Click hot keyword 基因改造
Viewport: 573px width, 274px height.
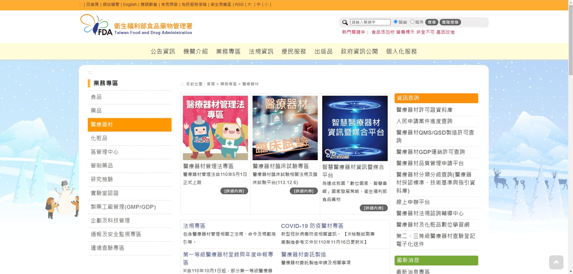pos(445,32)
